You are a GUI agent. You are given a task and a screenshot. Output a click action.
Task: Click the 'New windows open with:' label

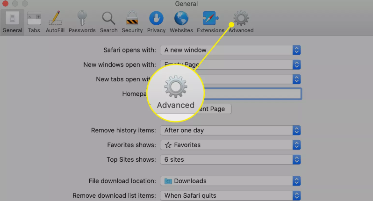click(120, 65)
